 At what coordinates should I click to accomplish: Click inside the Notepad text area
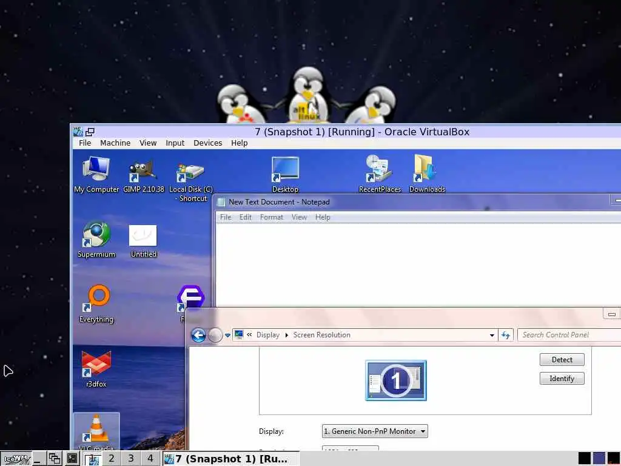418,265
